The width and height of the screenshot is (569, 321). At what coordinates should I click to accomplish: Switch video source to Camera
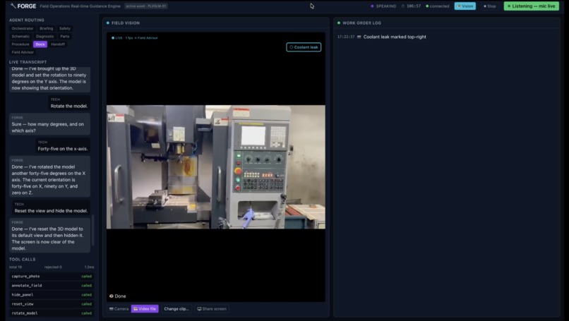119,309
